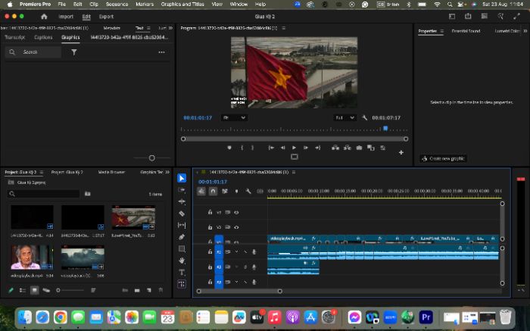Select the Track Select Forward tool
Viewport: 530px width, 331px height.
pyautogui.click(x=182, y=190)
